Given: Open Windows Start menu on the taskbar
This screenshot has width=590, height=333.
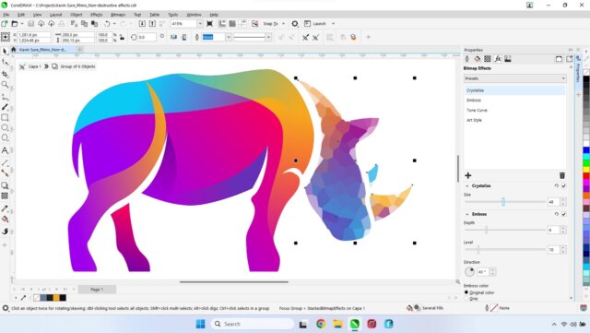Looking at the screenshot, I should pos(201,324).
